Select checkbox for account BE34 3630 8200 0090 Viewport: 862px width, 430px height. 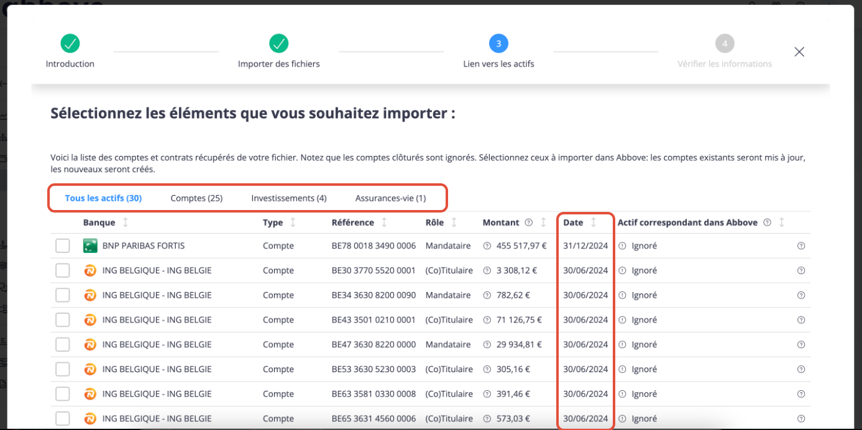63,295
